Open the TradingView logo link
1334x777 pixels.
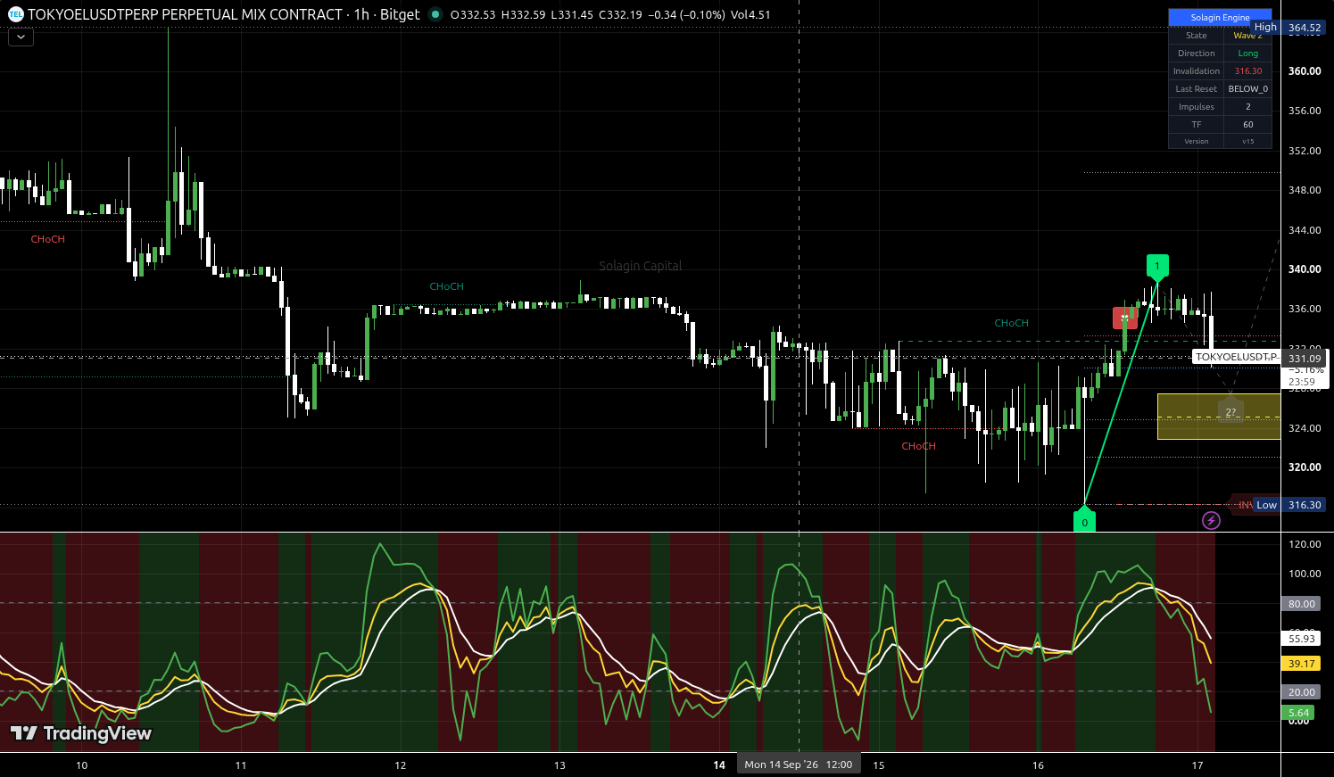tap(81, 733)
